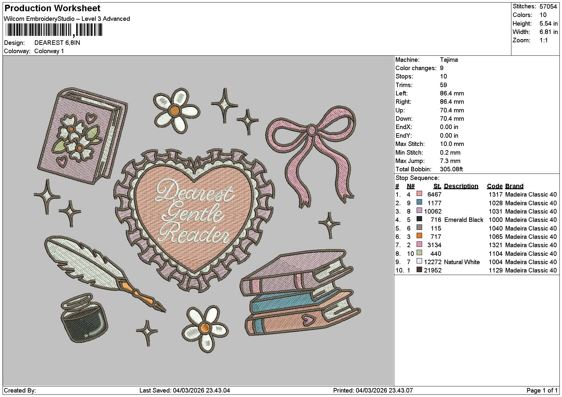The height and width of the screenshot is (397, 562).
Task: Click the Zoom value '1:1'
Action: [x=544, y=40]
